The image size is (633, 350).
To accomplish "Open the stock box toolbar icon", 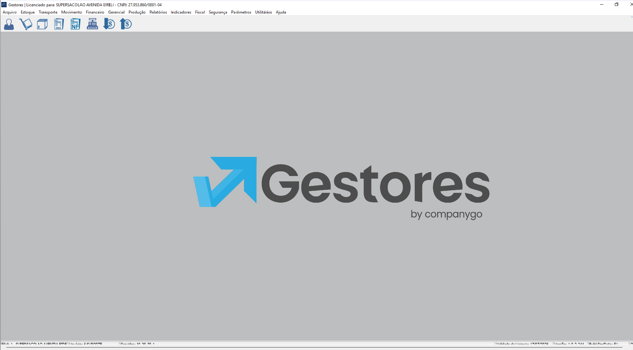I will 42,24.
